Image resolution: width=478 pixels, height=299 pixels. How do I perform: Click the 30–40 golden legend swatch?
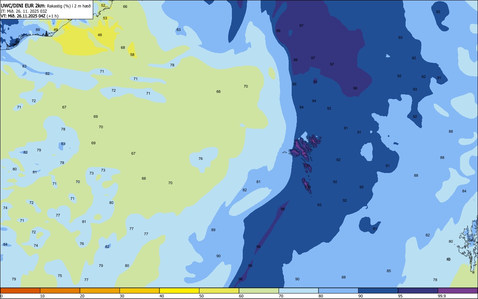139,290
